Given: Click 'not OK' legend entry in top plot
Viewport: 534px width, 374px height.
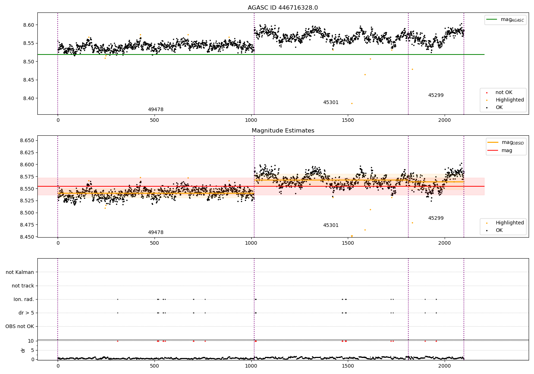Looking at the screenshot, I should [x=504, y=93].
